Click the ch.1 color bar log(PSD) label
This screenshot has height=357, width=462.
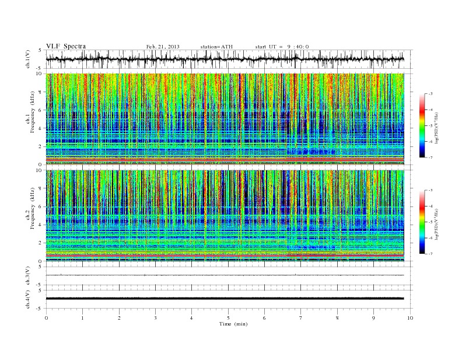436,128
